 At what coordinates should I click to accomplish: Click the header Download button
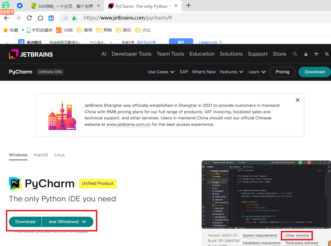pos(315,72)
